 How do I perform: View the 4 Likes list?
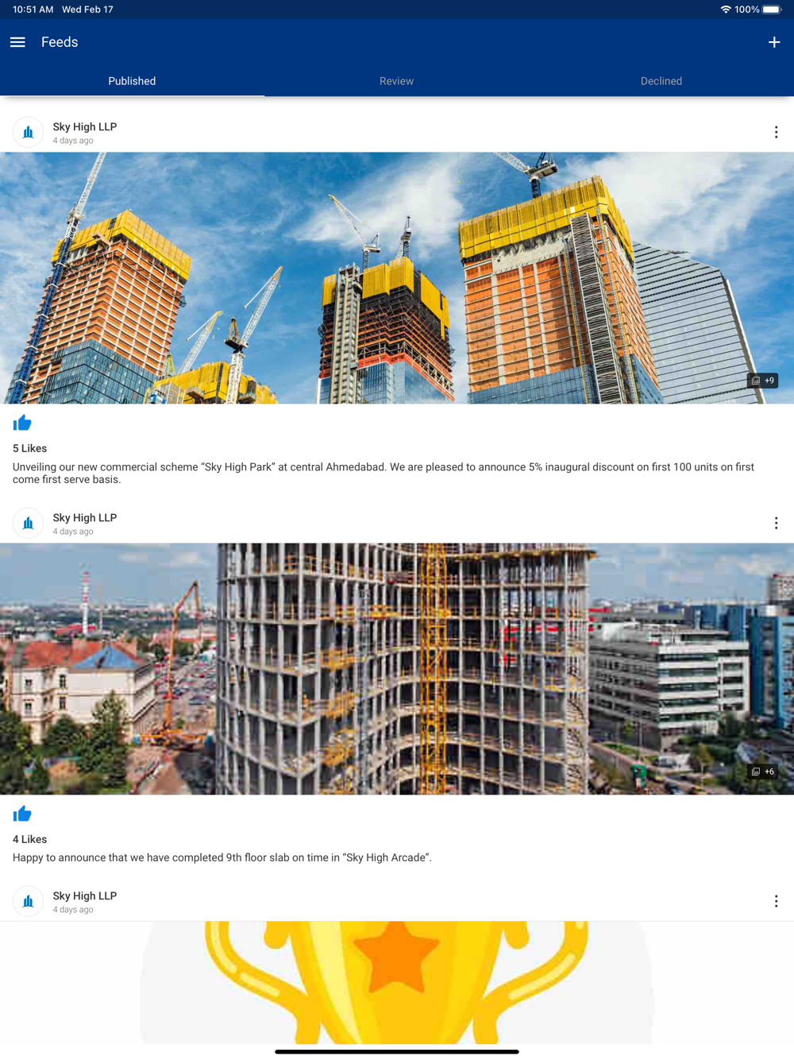click(x=29, y=839)
